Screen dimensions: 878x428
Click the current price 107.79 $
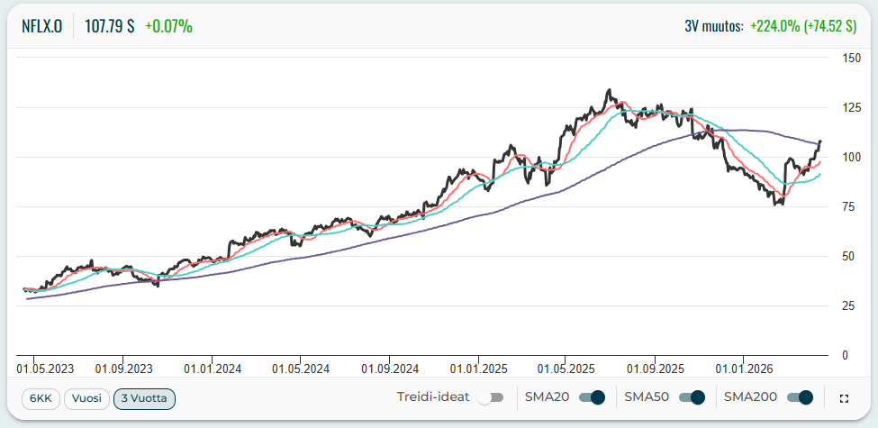[x=109, y=26]
